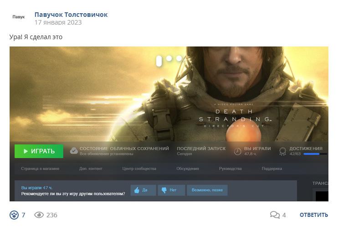Click the post text Ура! Я сделал это
The image size is (338, 231).
(36, 37)
